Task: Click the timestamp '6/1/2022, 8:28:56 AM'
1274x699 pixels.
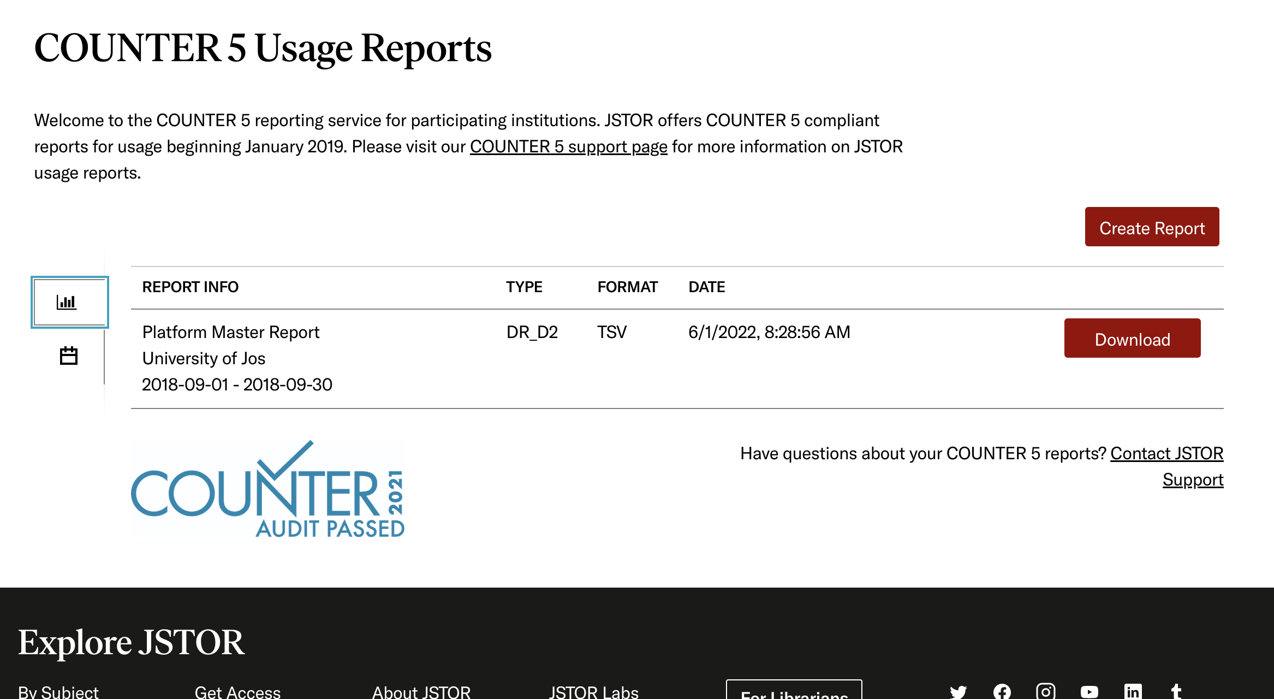Action: 770,332
